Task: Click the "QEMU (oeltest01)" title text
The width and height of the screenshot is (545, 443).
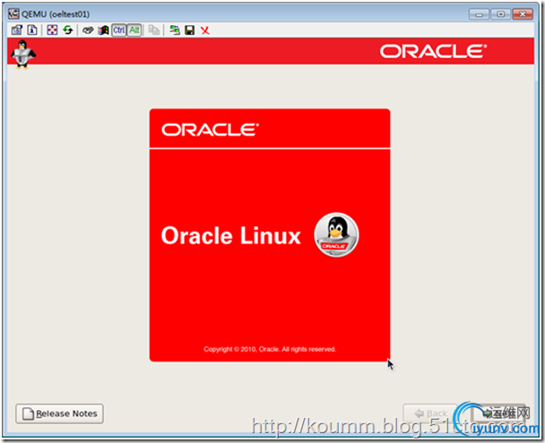Action: [56, 14]
